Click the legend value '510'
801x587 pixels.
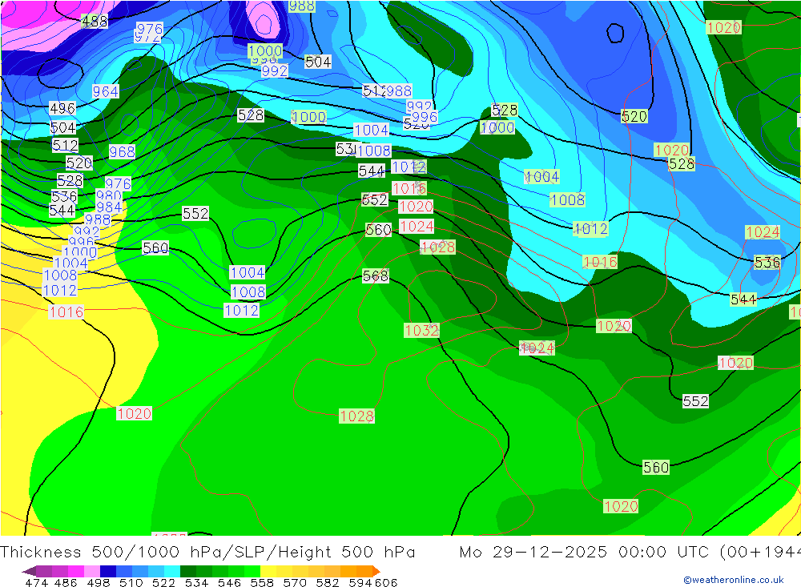click(131, 582)
